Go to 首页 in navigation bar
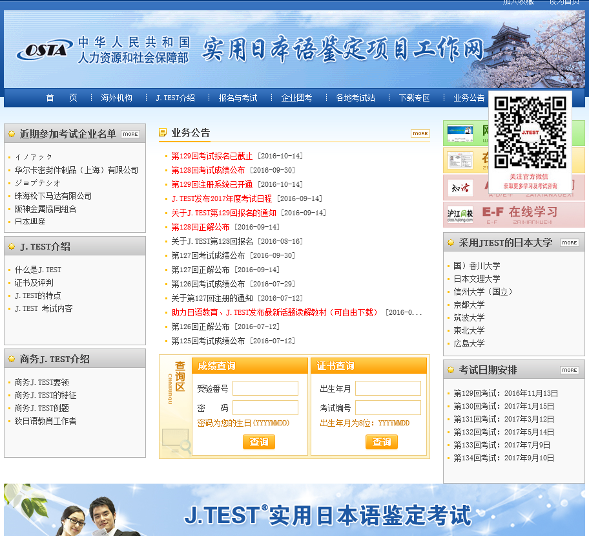The height and width of the screenshot is (536, 589). [x=61, y=98]
